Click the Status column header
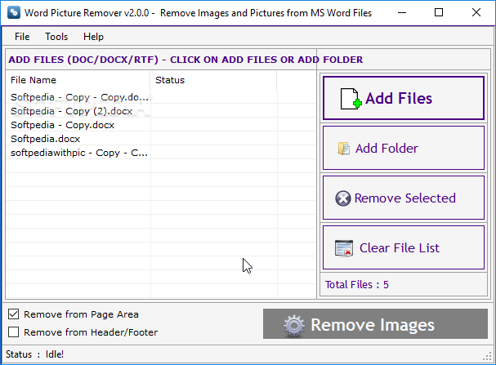 pyautogui.click(x=170, y=80)
